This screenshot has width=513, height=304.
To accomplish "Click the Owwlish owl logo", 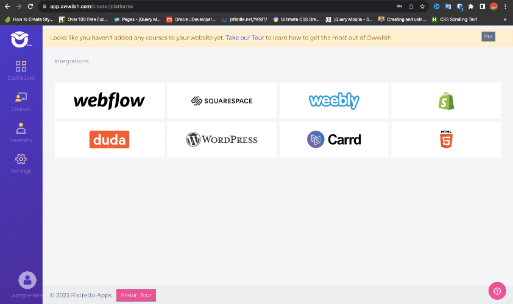I will click(x=20, y=39).
